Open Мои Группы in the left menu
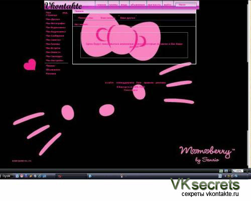Screen dimensions: 251x201 [53, 44]
